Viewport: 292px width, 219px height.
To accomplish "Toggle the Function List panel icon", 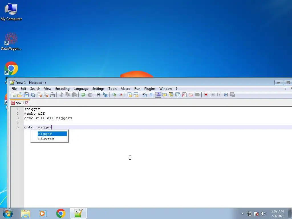I will click(184, 95).
